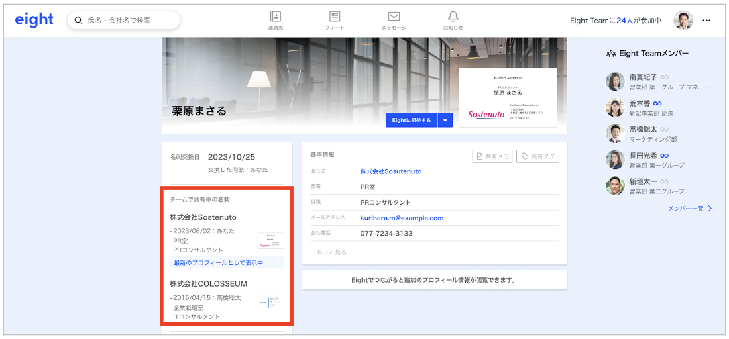Viewport: 729px width, 339px height.
Task: Open メンバー一覧 member list link
Action: [690, 209]
